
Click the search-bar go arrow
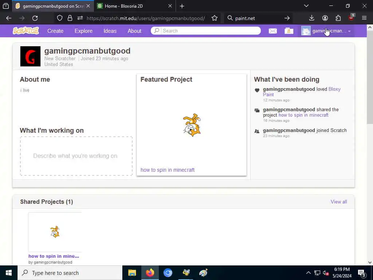(287, 18)
